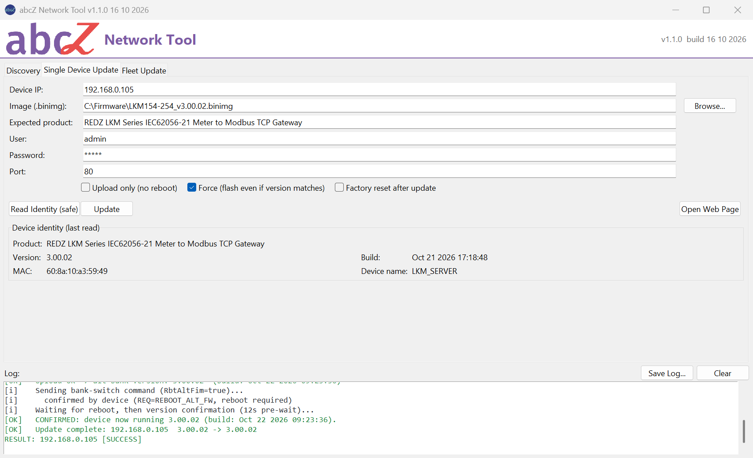Click the build value Oct 21 2026 17:18:48
The width and height of the screenshot is (753, 458).
click(x=450, y=257)
